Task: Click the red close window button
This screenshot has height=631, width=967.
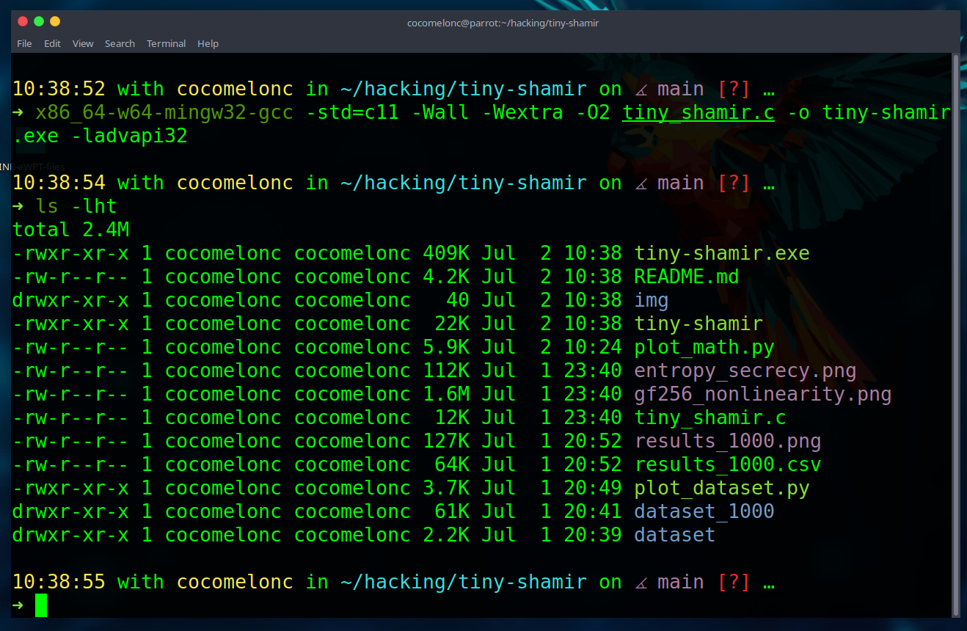Action: [23, 22]
